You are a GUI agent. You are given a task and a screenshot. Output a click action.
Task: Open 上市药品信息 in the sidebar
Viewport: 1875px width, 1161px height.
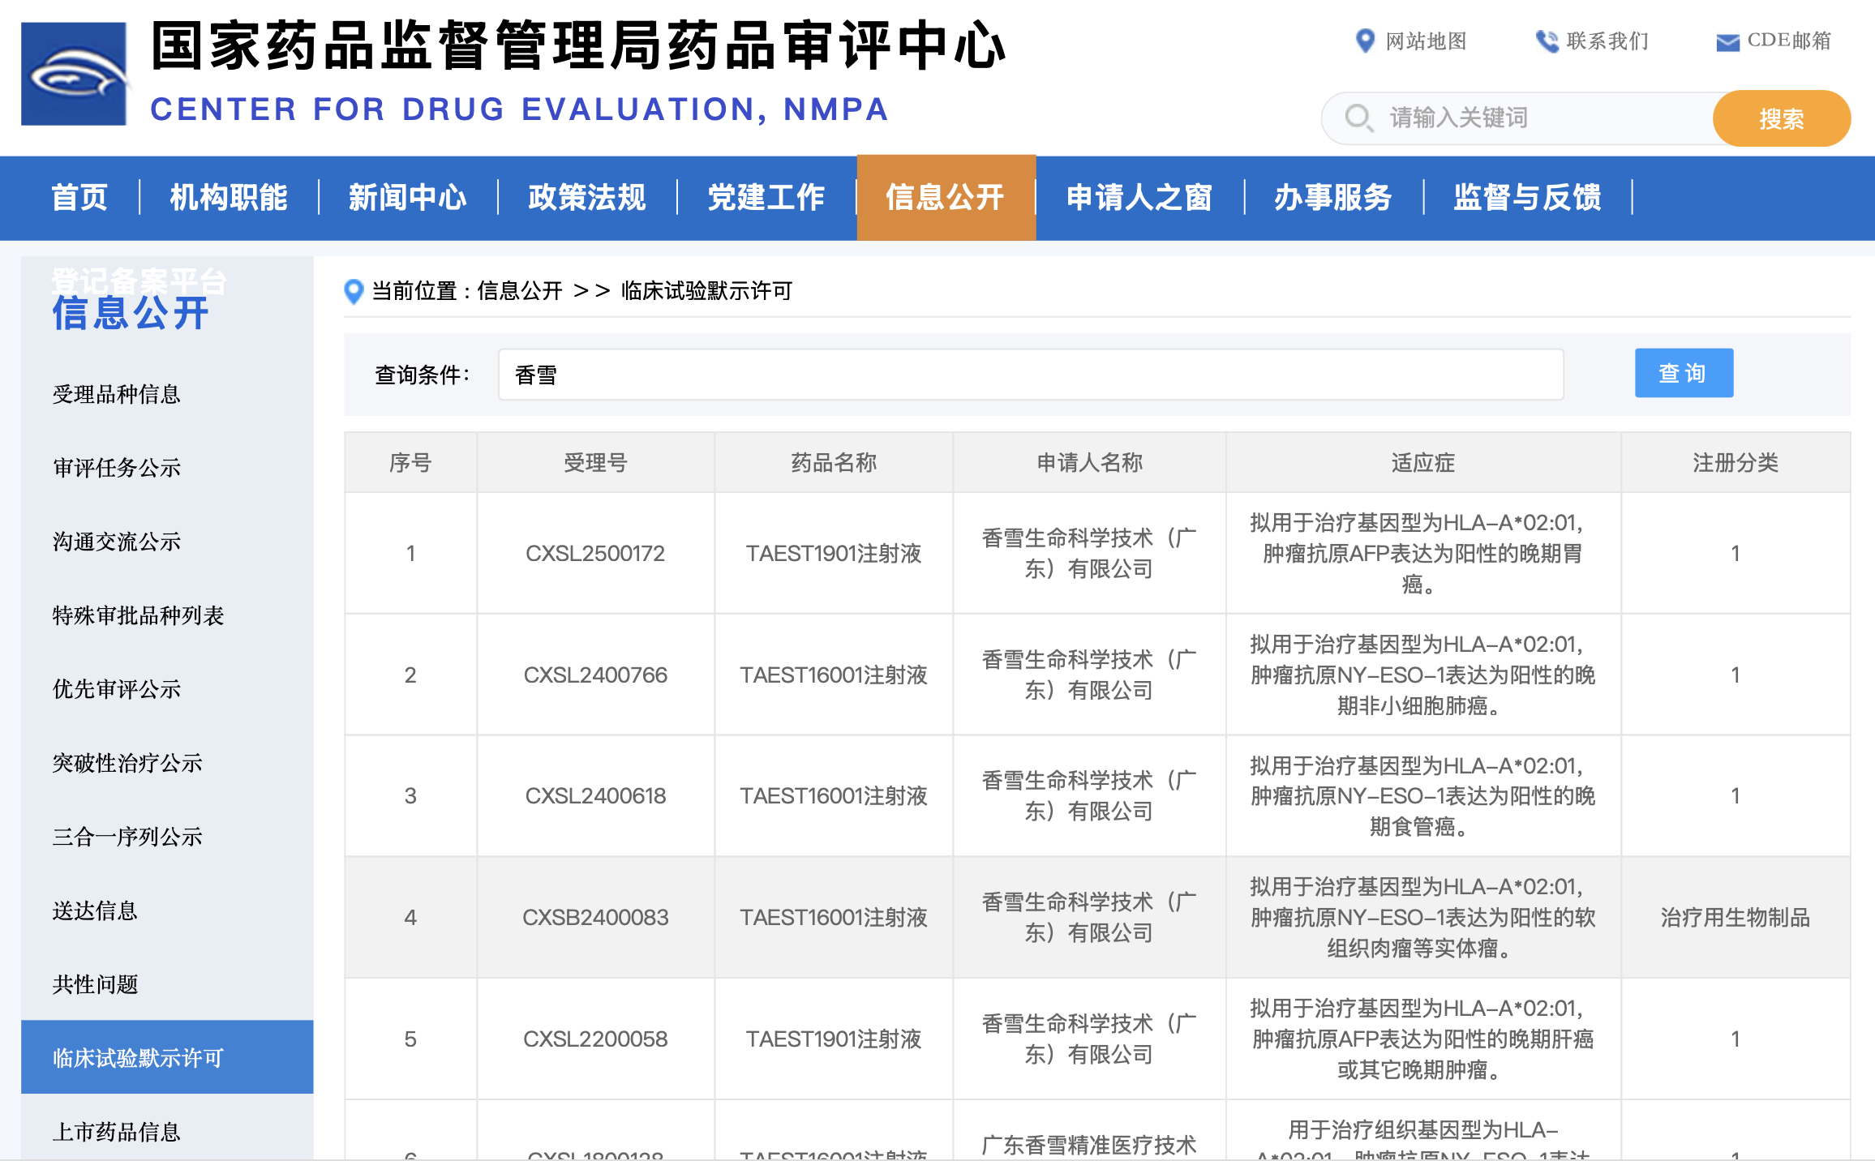pyautogui.click(x=117, y=1132)
